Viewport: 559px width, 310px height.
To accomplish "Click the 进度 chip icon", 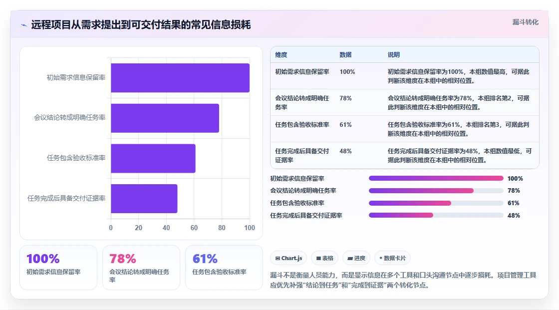I will tap(350, 258).
